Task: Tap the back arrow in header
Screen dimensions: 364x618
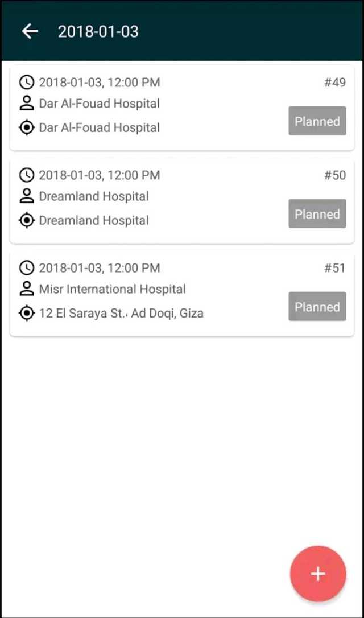Action: pos(30,31)
